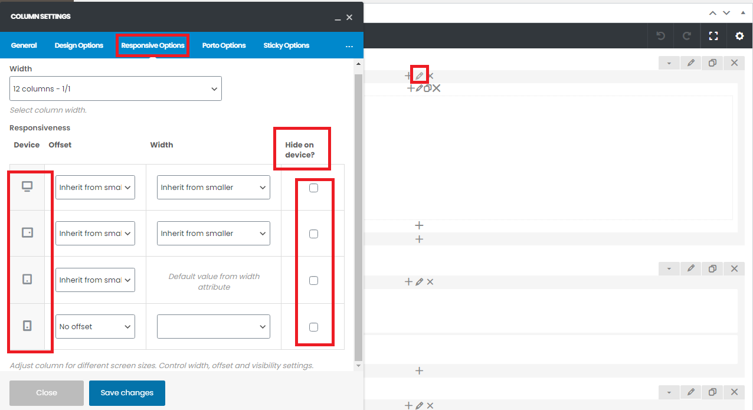Image resolution: width=753 pixels, height=410 pixels.
Task: Click the redo arrow icon in dark toolbar
Action: coord(687,36)
